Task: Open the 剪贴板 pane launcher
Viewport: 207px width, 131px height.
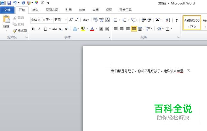Action: tap(27, 37)
